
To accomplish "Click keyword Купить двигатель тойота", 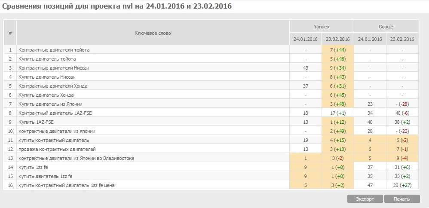I will pyautogui.click(x=47, y=59).
